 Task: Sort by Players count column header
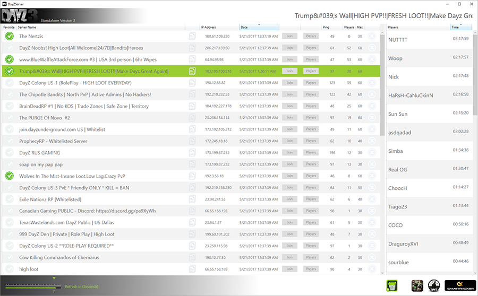(349, 27)
